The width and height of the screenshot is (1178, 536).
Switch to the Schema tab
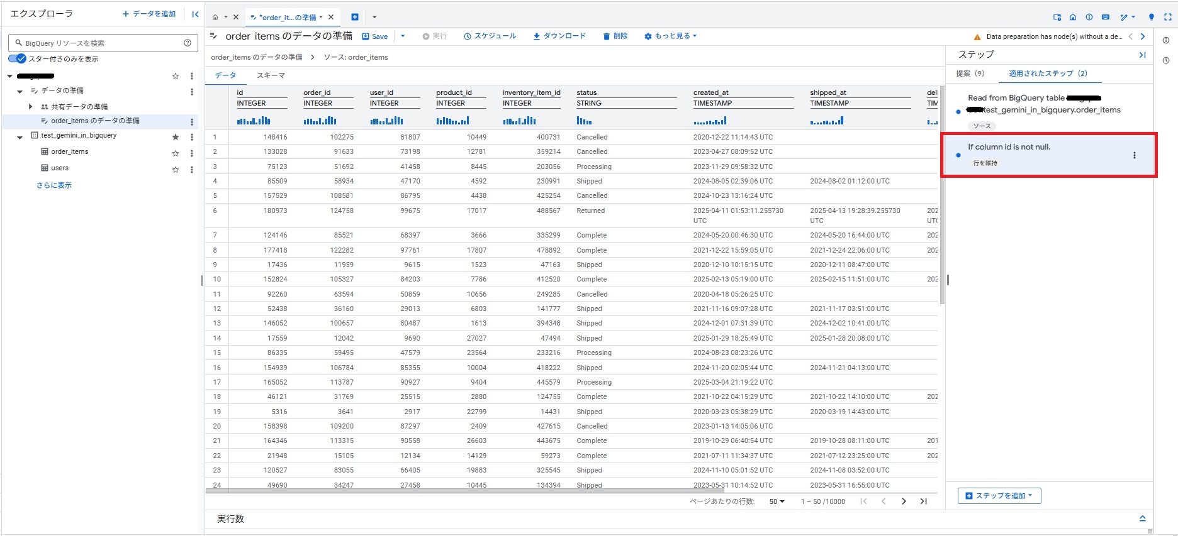(x=271, y=75)
